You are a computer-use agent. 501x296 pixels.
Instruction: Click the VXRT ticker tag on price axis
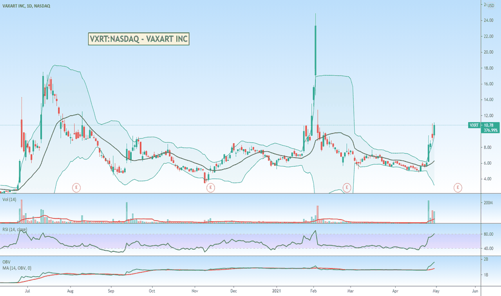tap(474, 125)
